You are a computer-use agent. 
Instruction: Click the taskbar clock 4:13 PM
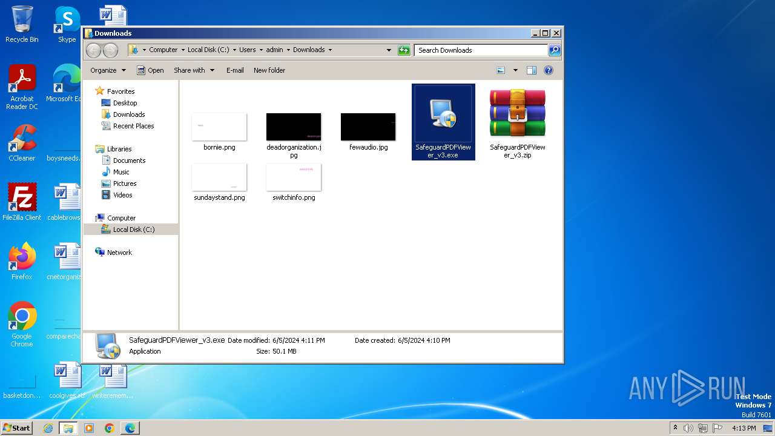[x=744, y=428]
